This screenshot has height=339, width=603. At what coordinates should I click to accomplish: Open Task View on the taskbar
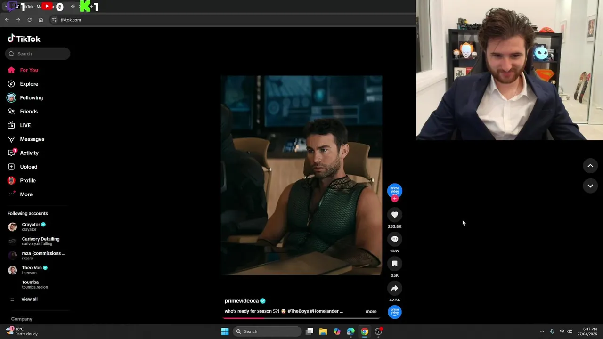pyautogui.click(x=310, y=331)
